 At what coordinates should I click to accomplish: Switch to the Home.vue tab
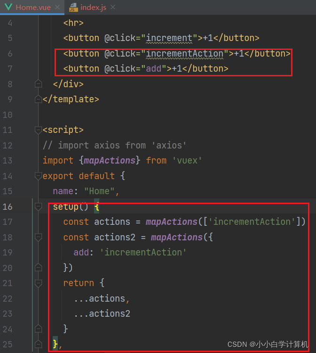(x=32, y=7)
